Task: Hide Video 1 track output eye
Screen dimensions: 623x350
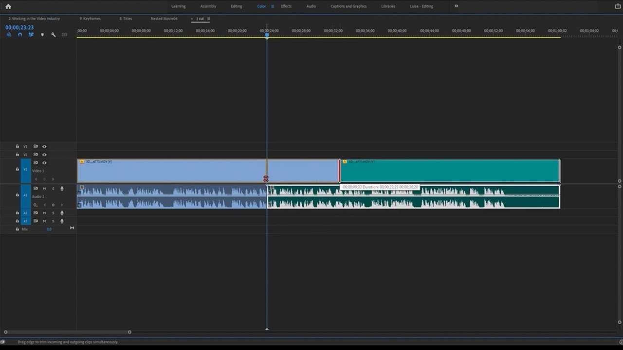Action: click(44, 162)
